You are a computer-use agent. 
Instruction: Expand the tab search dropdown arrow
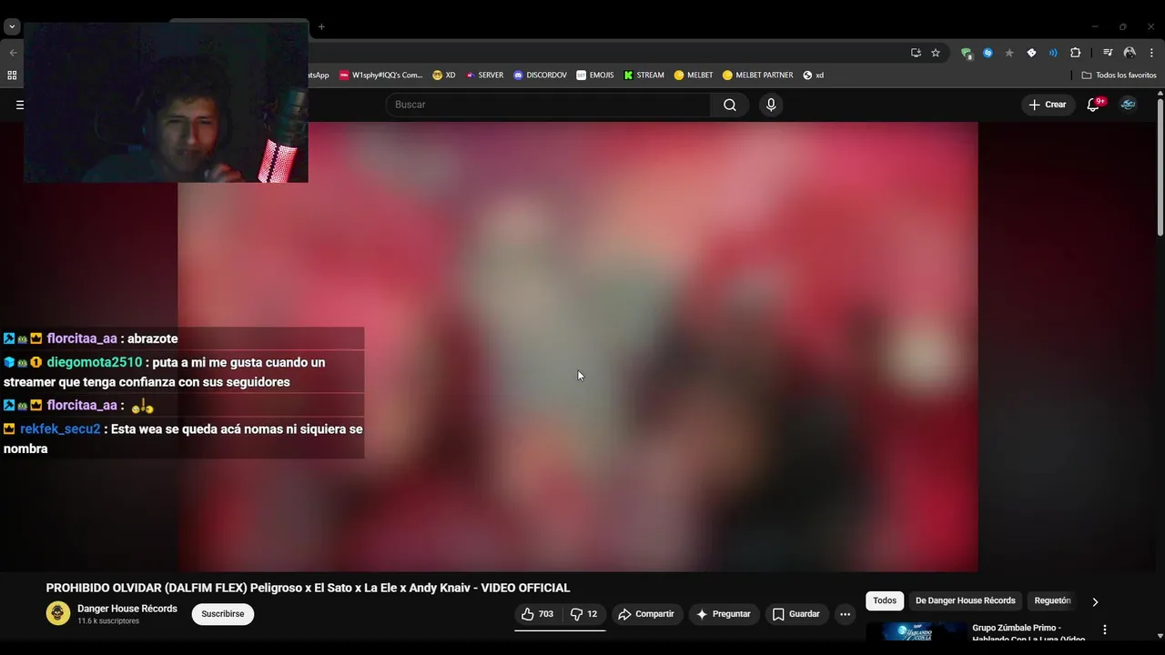12,27
